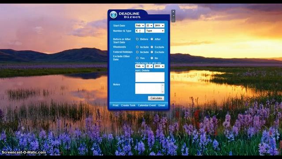Expand the Type dropdown
The width and height of the screenshot is (282, 159).
pyautogui.click(x=155, y=31)
